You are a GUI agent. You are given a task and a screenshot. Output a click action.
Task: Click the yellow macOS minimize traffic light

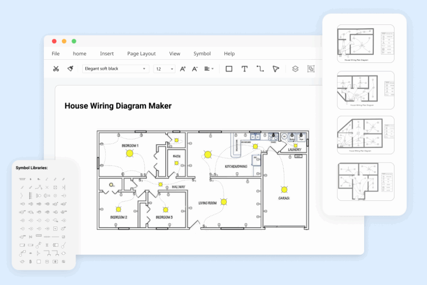(x=64, y=40)
